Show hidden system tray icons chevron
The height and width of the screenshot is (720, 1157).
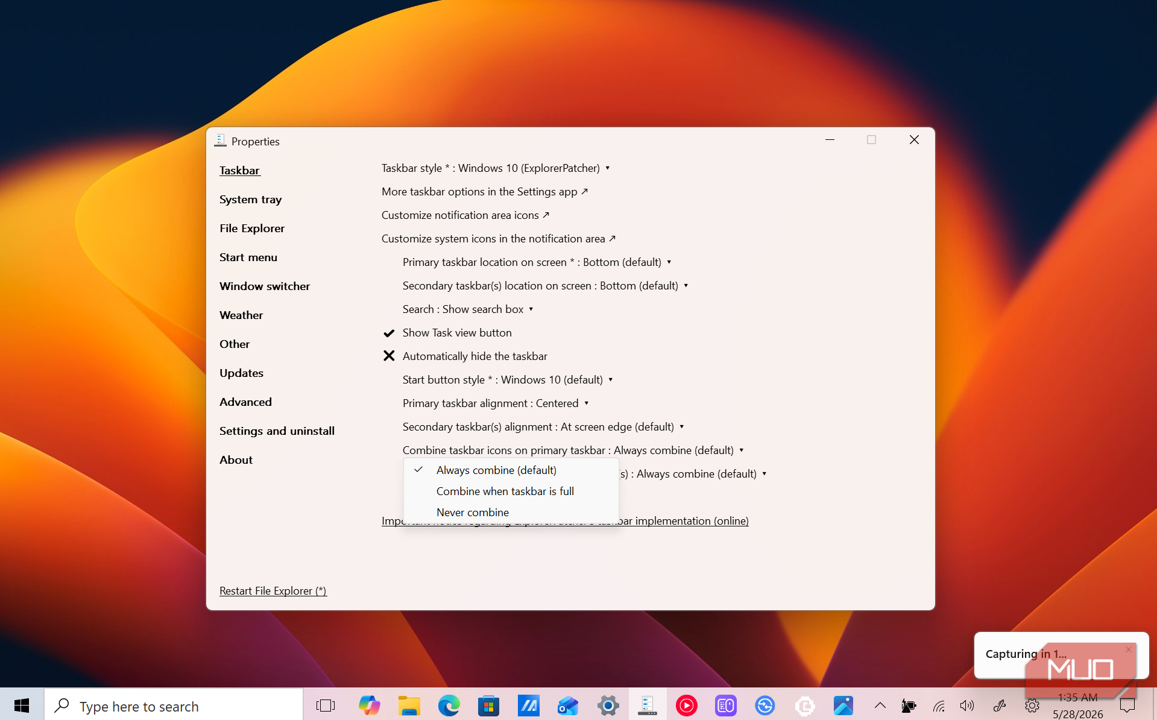tap(880, 705)
